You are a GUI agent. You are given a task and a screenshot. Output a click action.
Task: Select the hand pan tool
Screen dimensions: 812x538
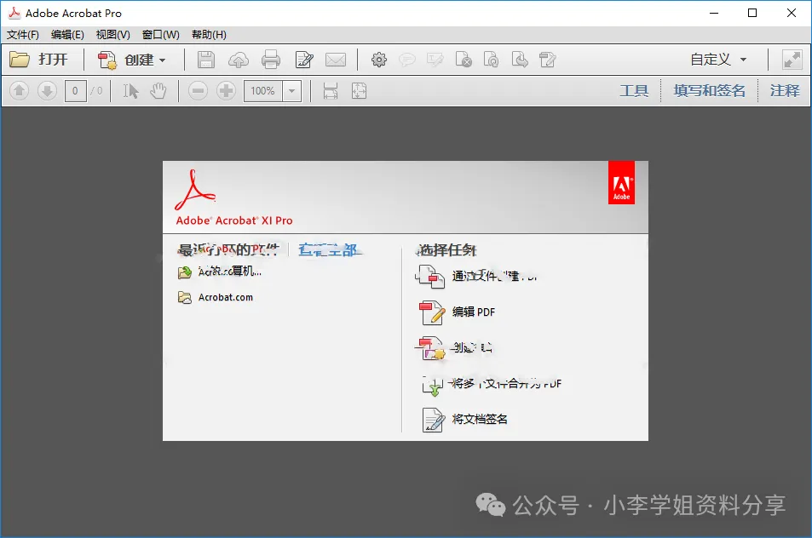[x=158, y=91]
